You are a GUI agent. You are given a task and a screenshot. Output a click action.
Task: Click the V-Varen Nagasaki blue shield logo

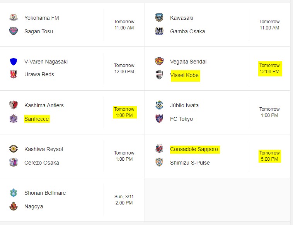14,62
